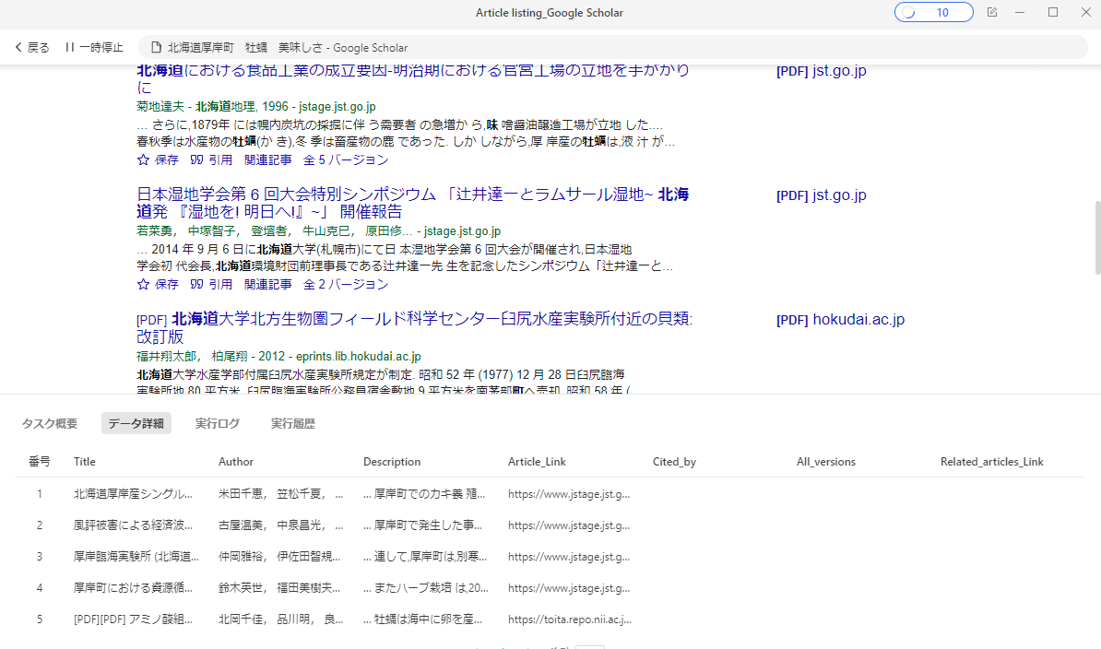Click 保存 star icon for 菊地達夫 article
The width and height of the screenshot is (1101, 649).
(x=143, y=160)
